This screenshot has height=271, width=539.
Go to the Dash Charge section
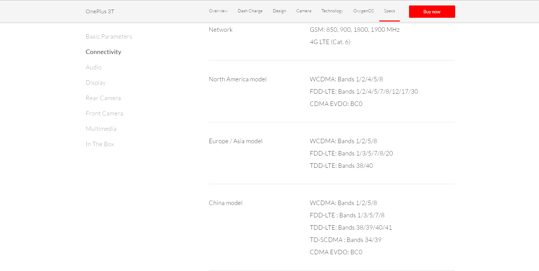click(x=250, y=11)
